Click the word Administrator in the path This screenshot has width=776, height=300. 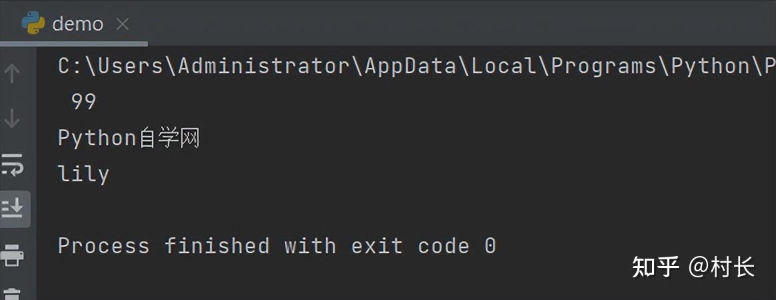264,67
